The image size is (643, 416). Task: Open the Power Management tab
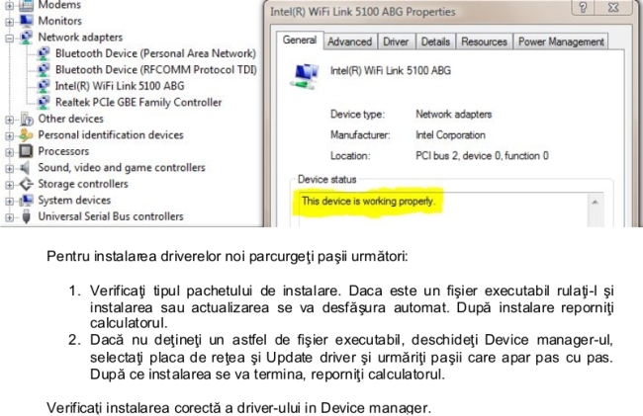561,42
